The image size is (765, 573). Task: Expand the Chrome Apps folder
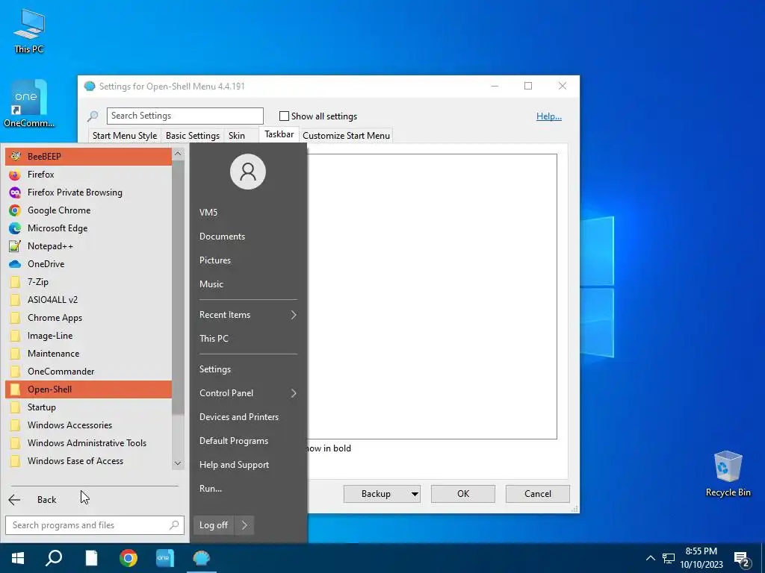coord(88,318)
